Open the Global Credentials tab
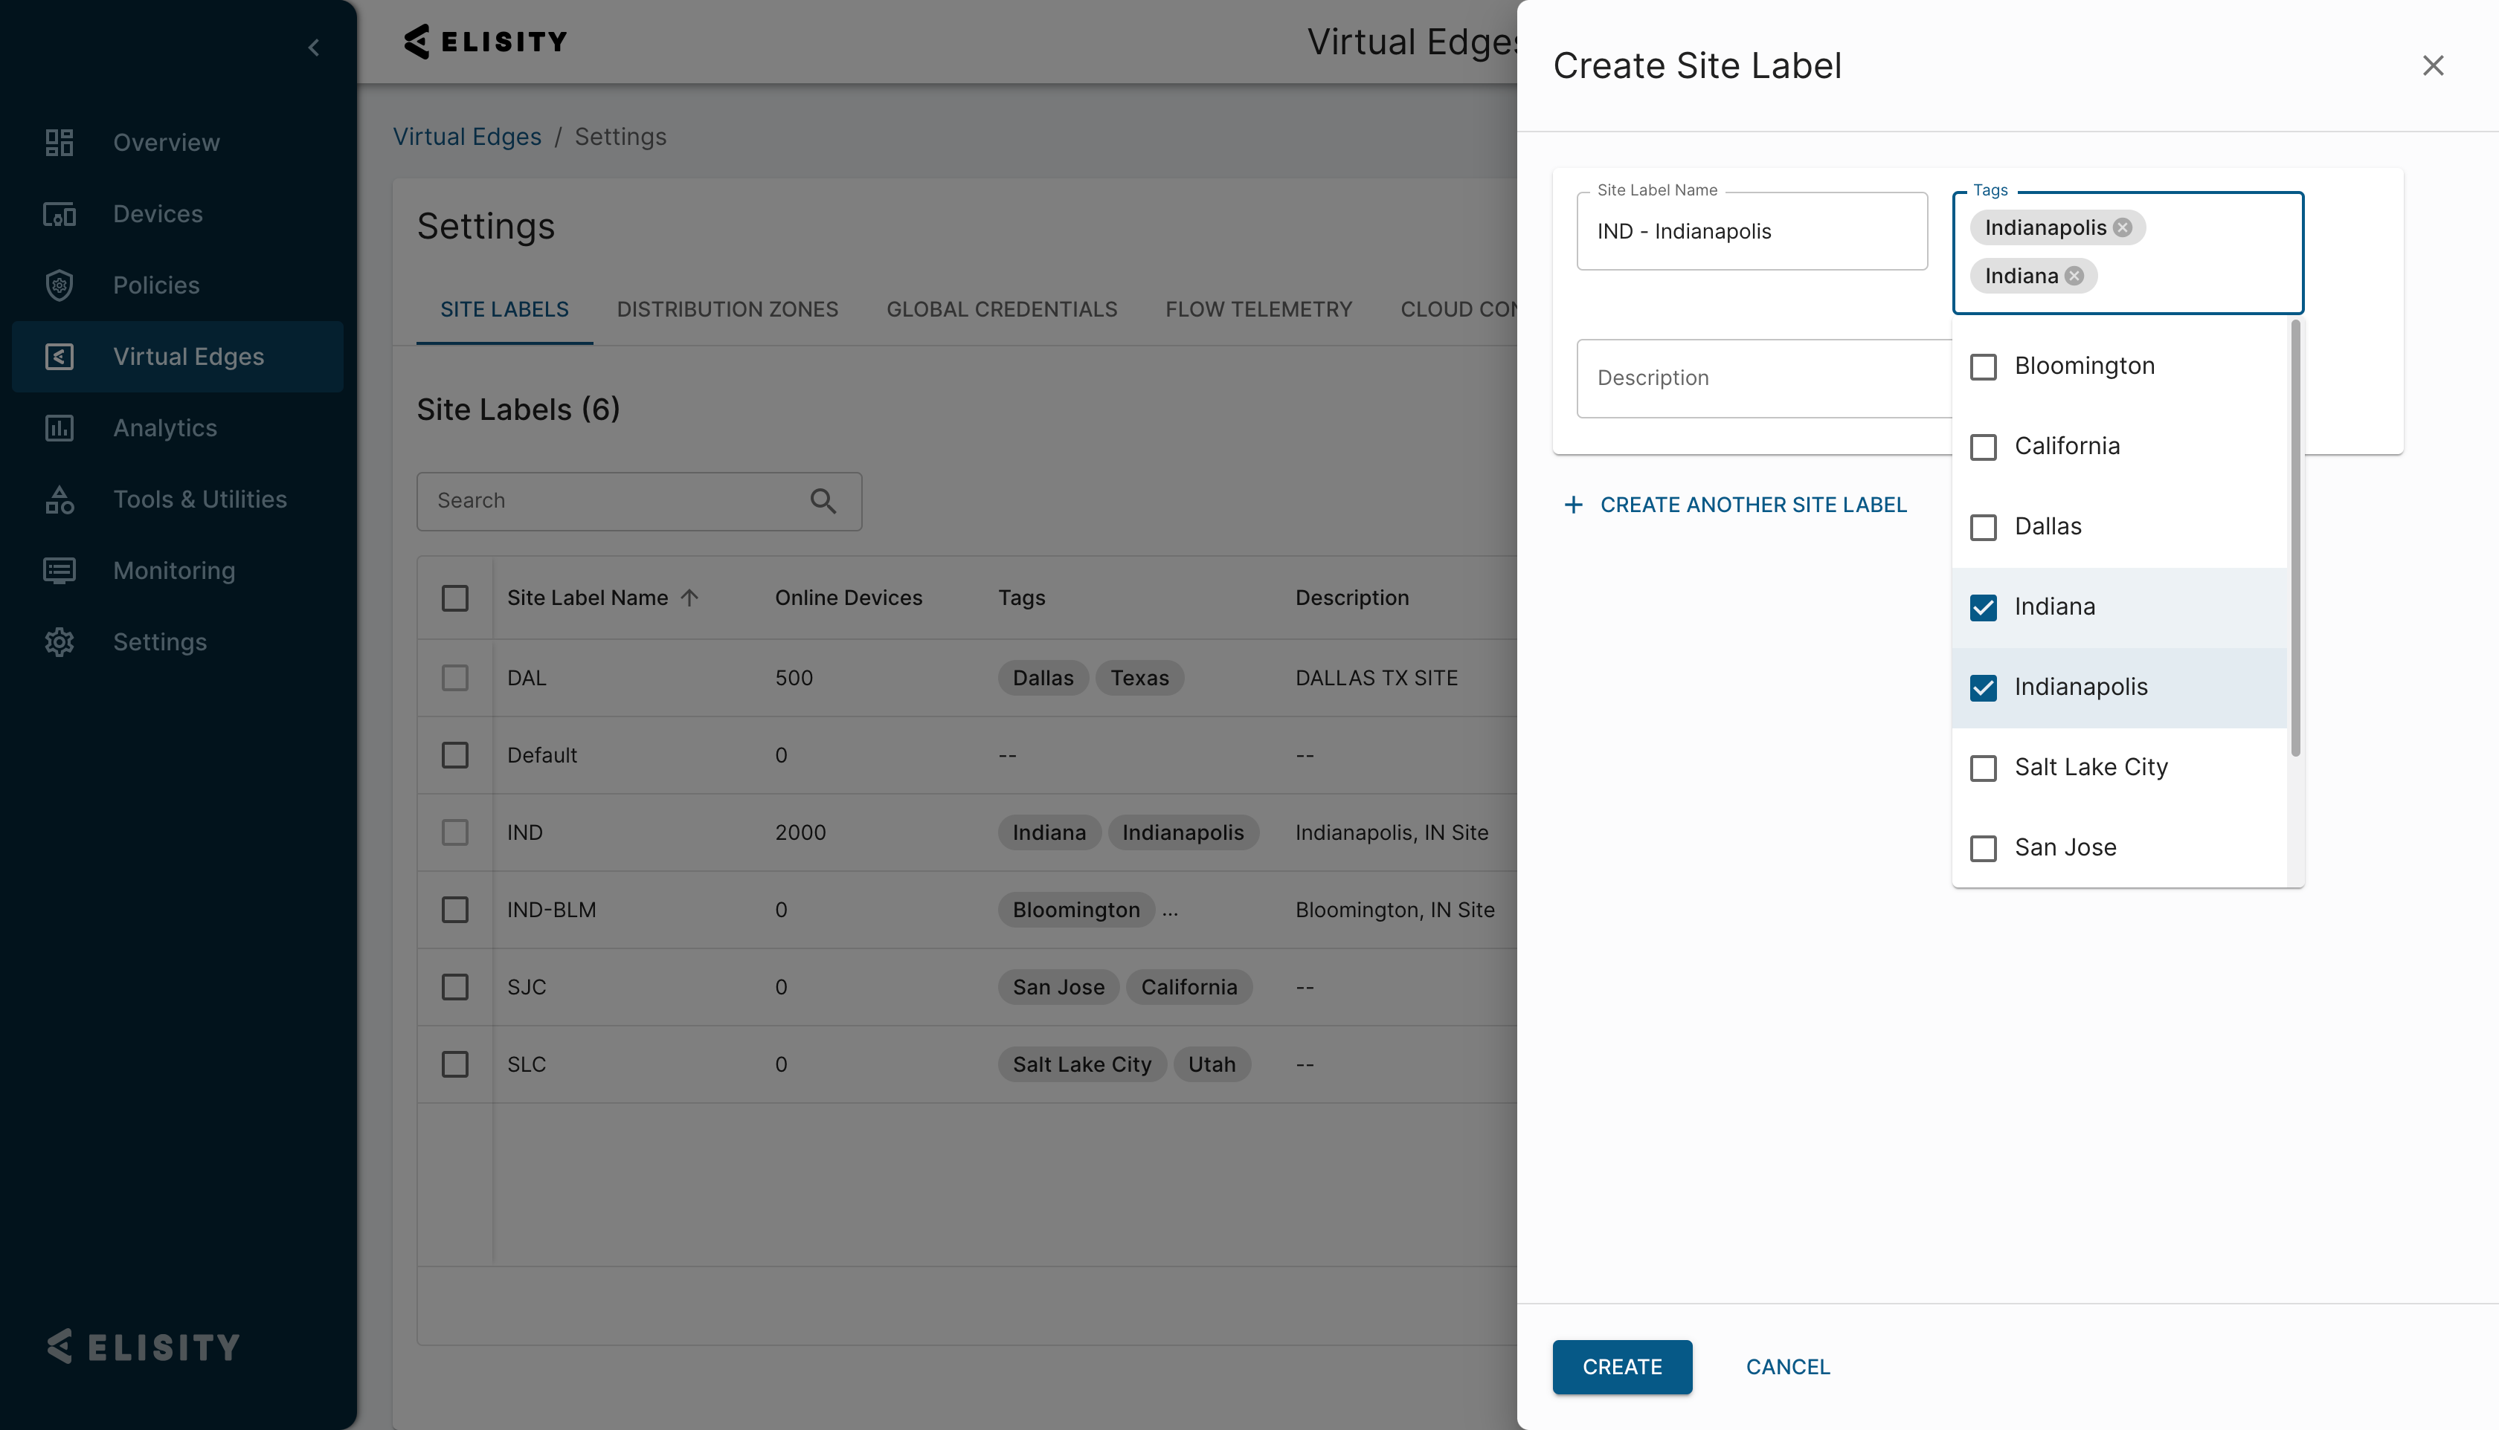 click(x=1001, y=309)
